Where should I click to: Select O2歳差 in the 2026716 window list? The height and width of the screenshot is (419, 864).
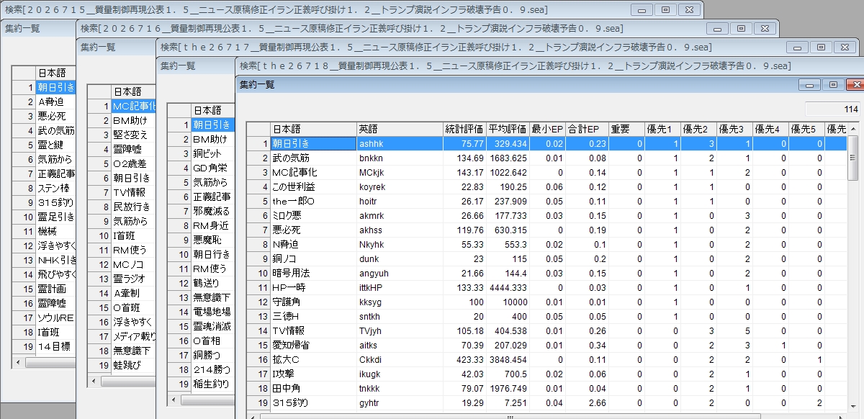tap(133, 163)
